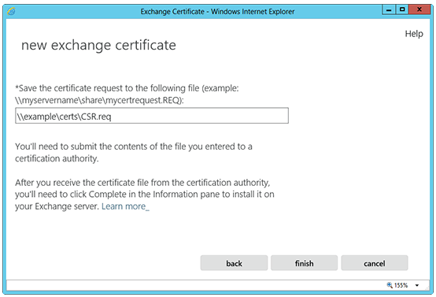This screenshot has height=297, width=436.
Task: Click the zoom magnifier icon in status bar
Action: click(390, 285)
